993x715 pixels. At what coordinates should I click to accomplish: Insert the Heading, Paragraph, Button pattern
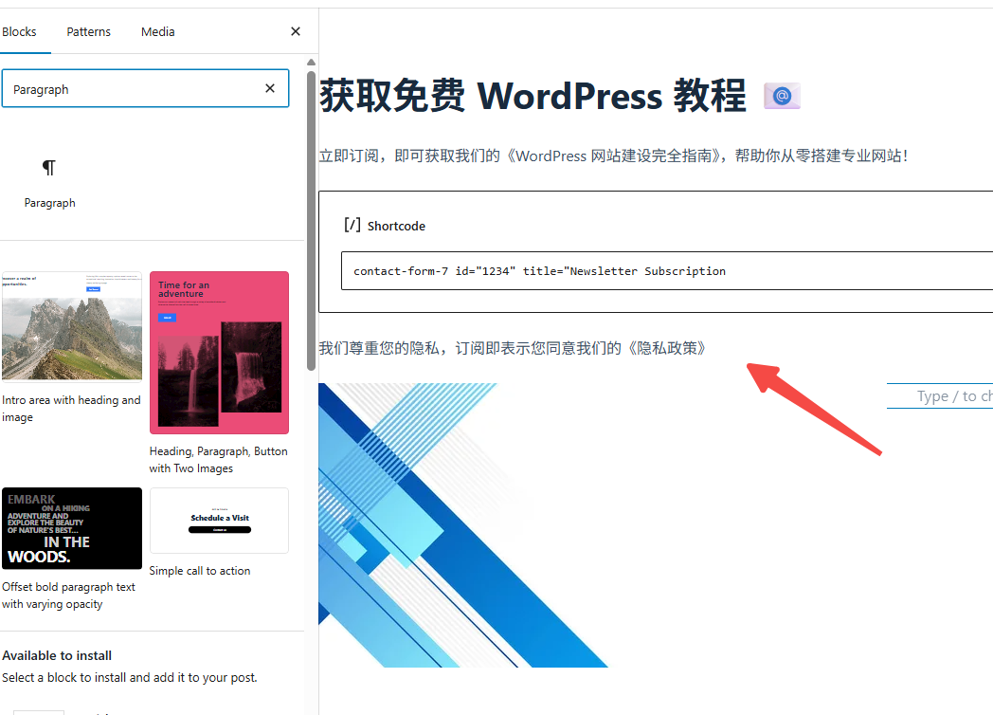pos(219,352)
